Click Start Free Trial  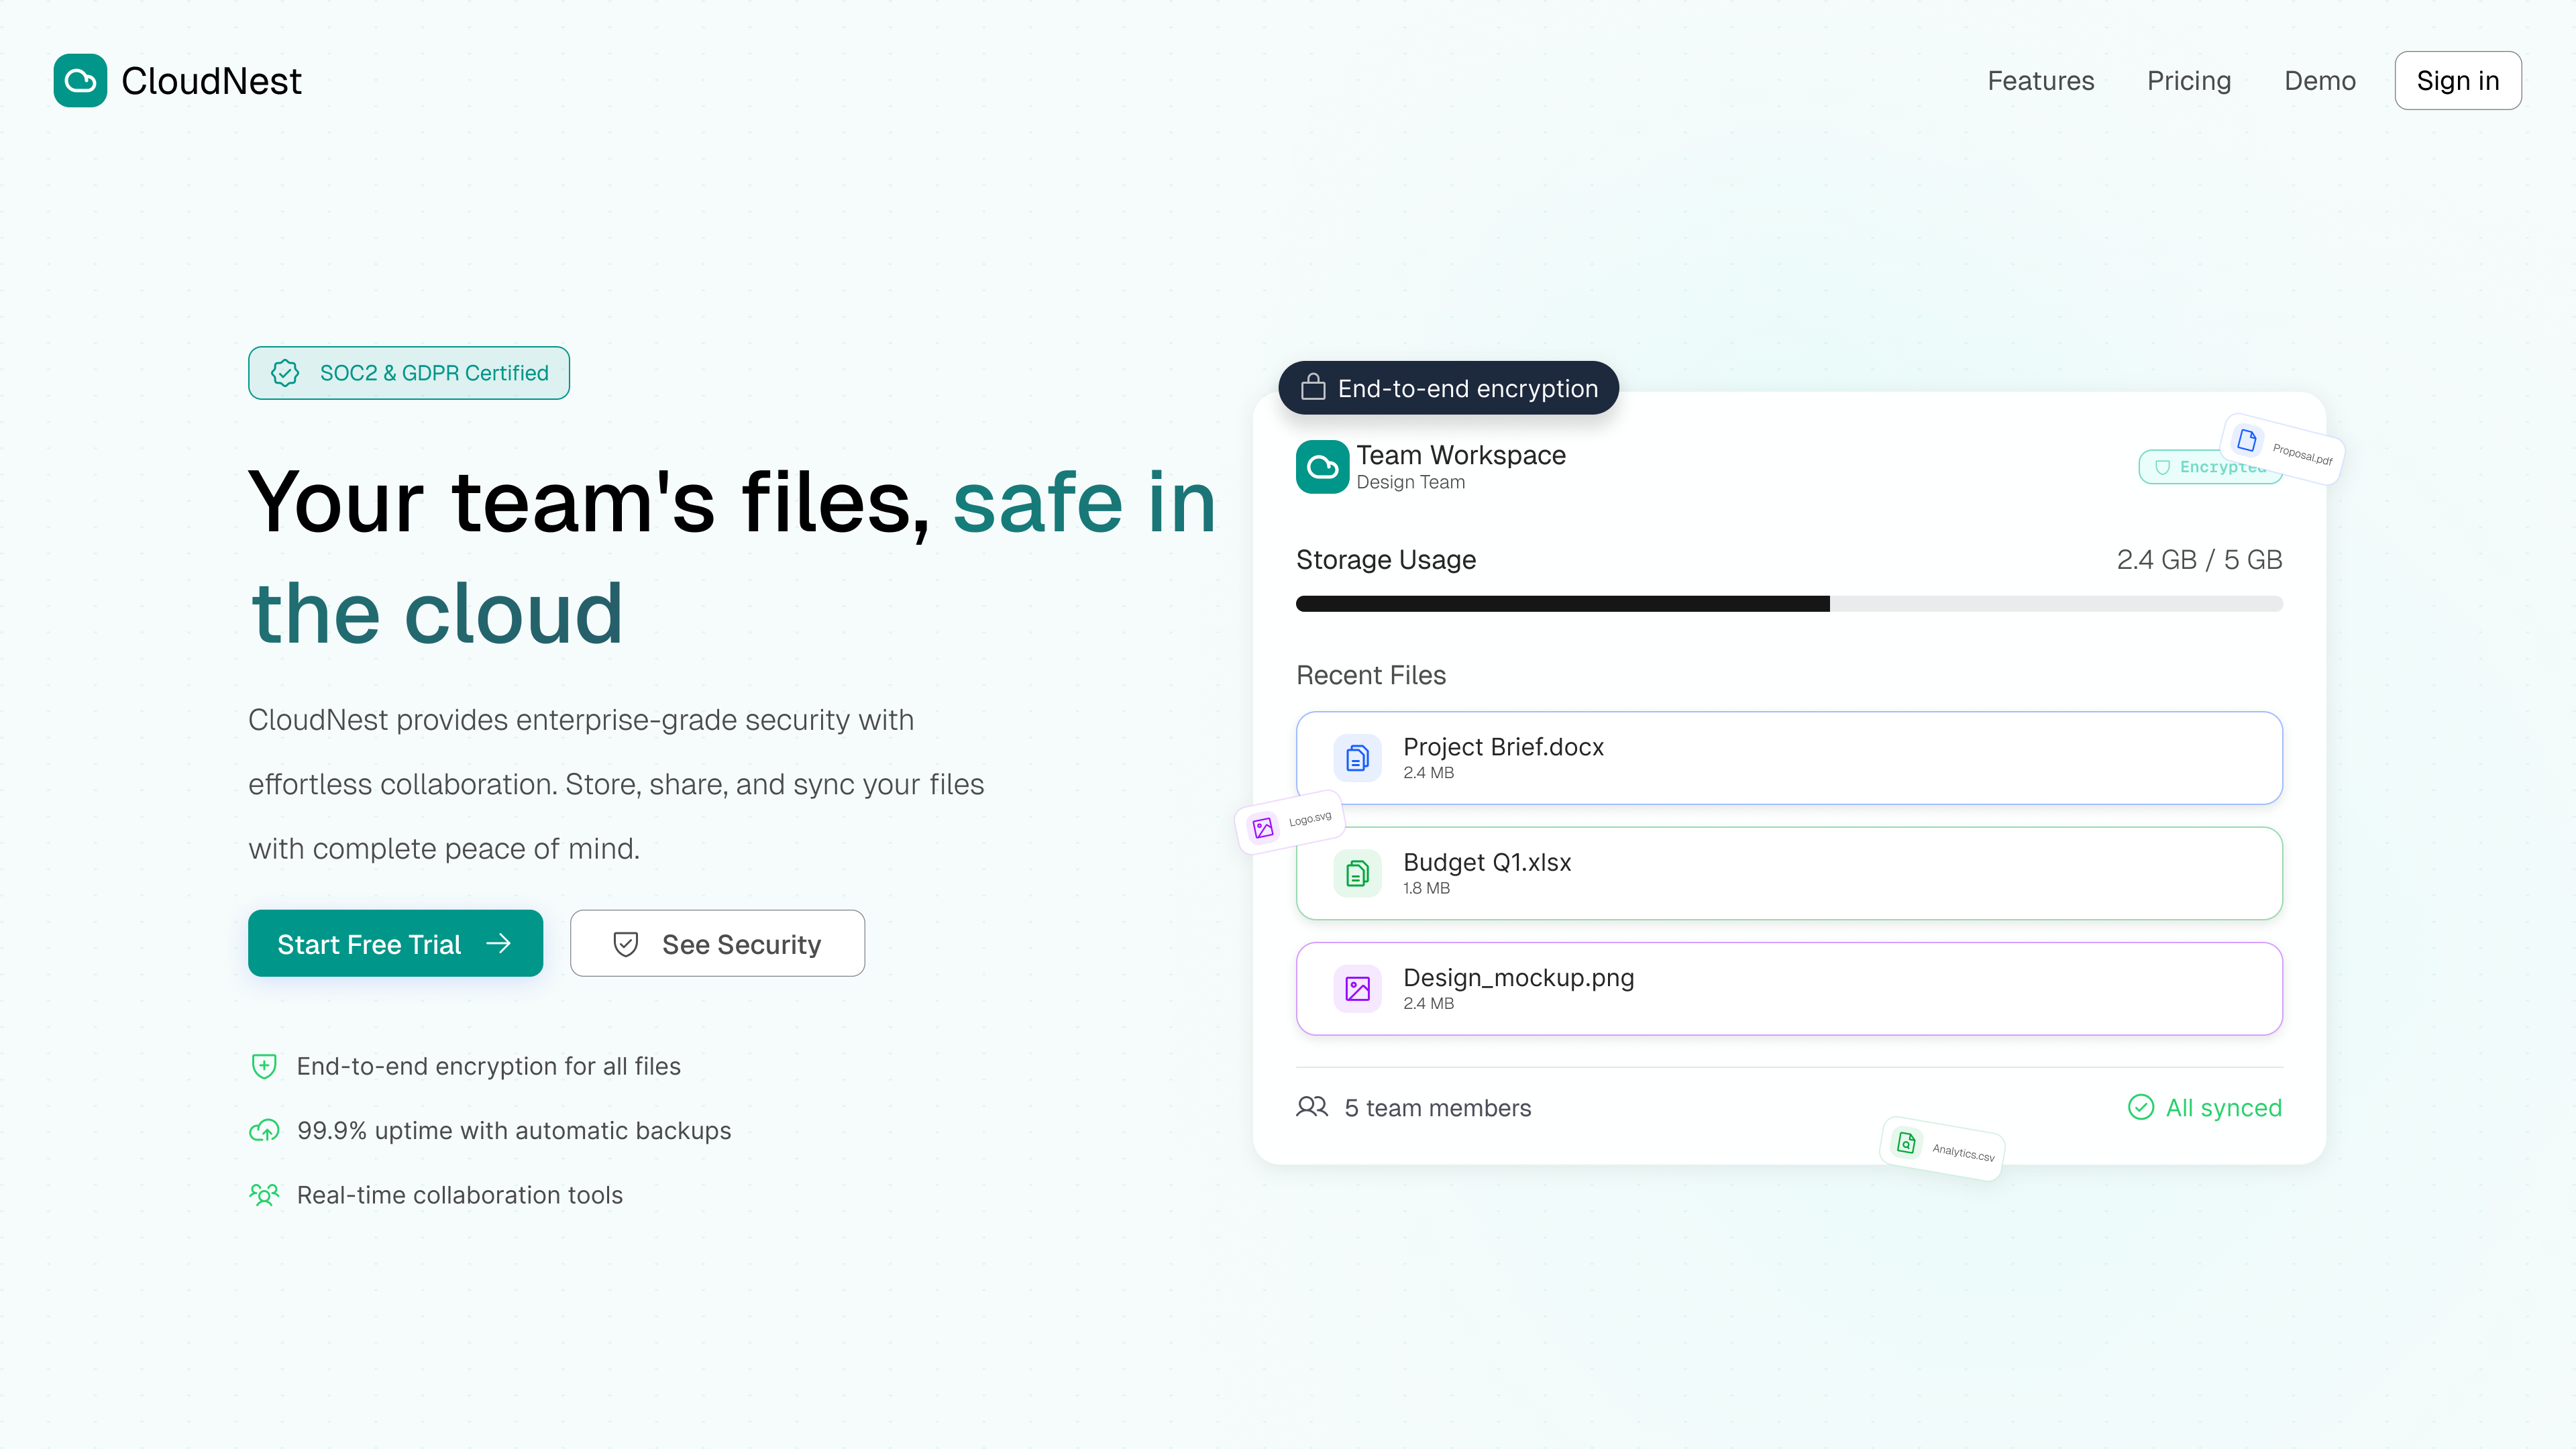pos(395,943)
